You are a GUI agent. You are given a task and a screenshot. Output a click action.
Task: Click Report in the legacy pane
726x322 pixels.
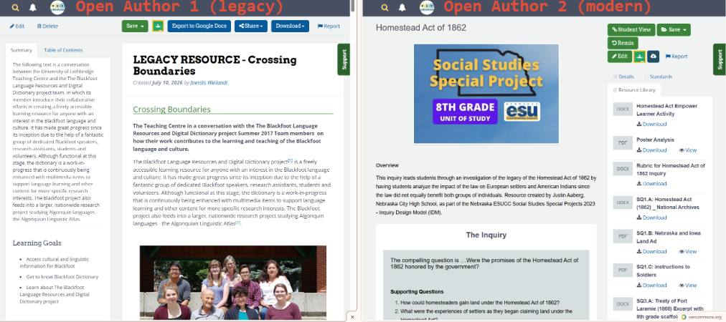pyautogui.click(x=329, y=26)
